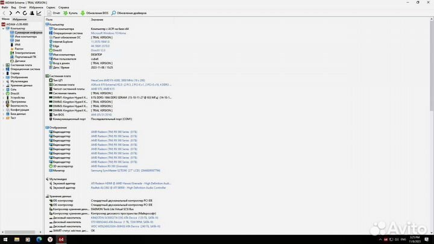The height and width of the screenshot is (244, 434).
Task: Click Обновления BIOS toolbar button
Action: 95,13
